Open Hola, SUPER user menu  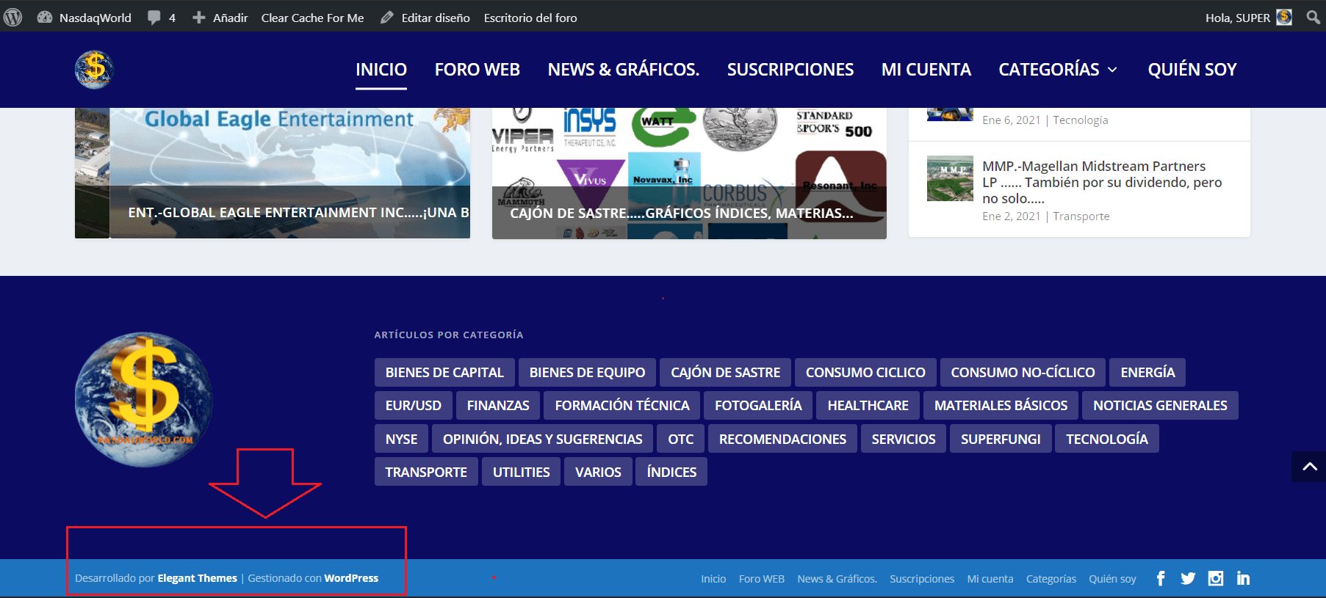click(1248, 18)
